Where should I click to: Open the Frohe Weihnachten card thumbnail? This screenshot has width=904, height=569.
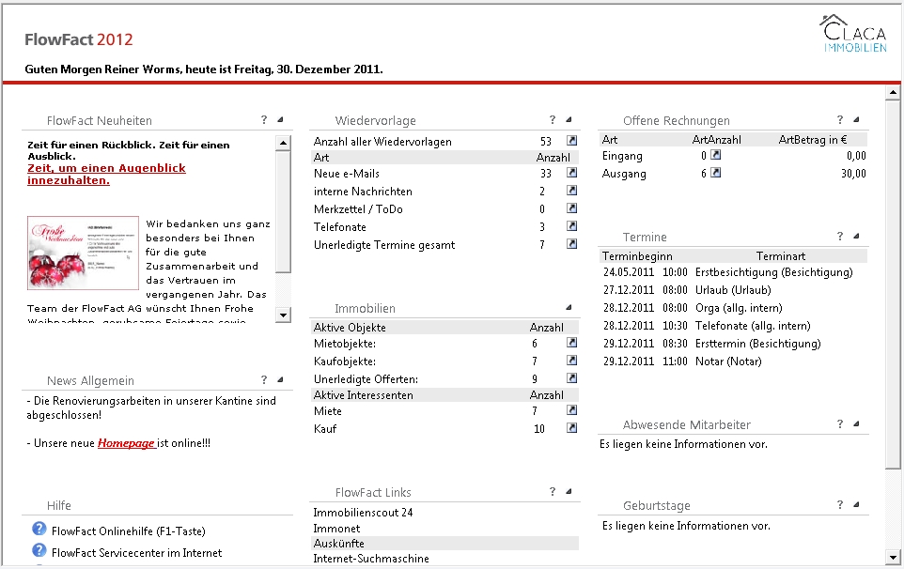83,253
